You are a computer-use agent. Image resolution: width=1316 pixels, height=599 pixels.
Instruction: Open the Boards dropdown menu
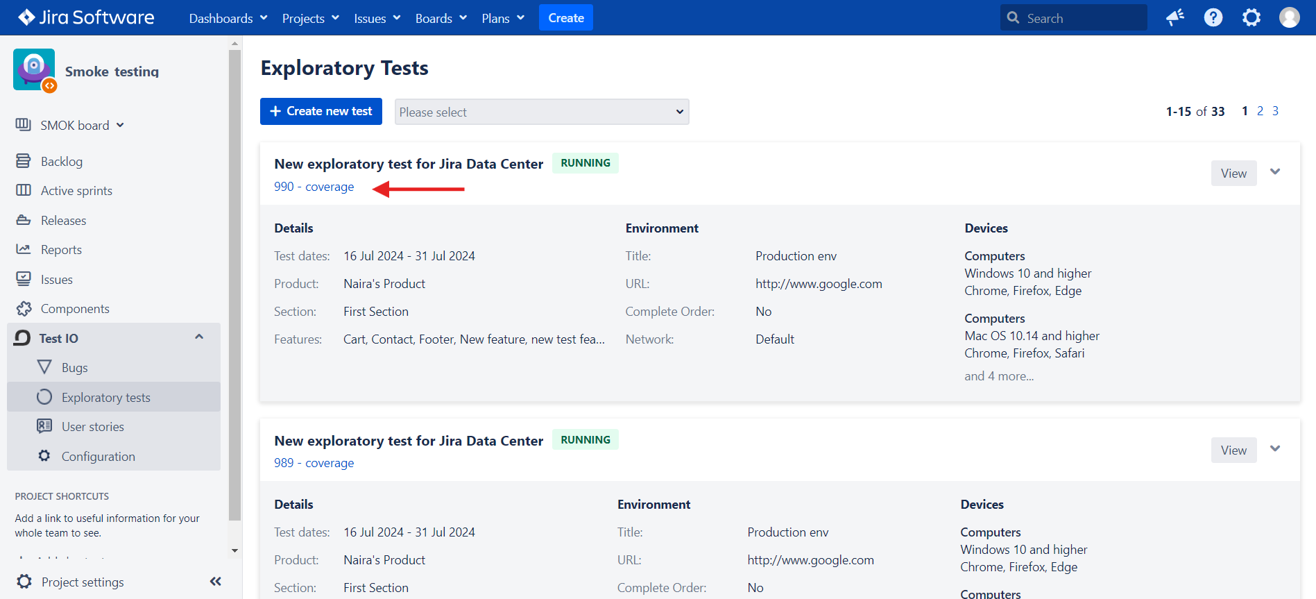click(441, 18)
